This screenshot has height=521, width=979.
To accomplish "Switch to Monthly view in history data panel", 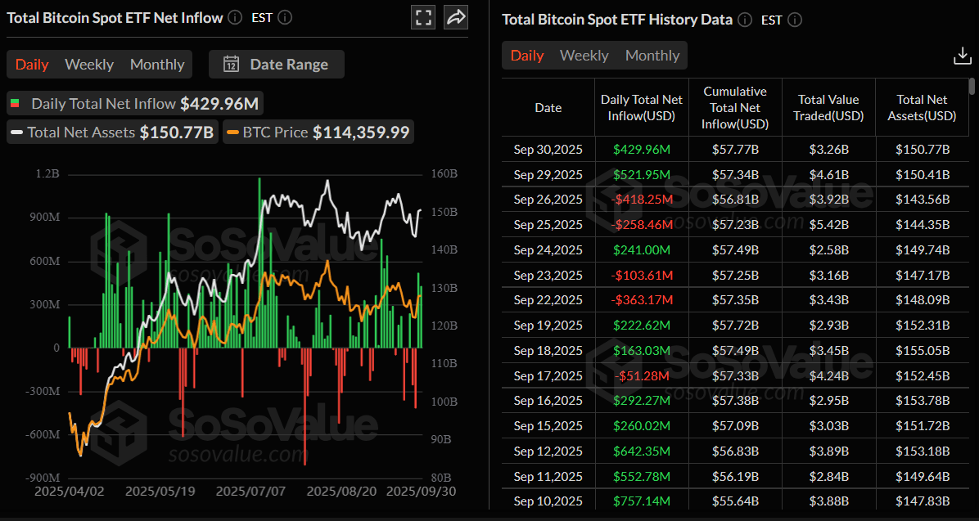I will pos(652,56).
